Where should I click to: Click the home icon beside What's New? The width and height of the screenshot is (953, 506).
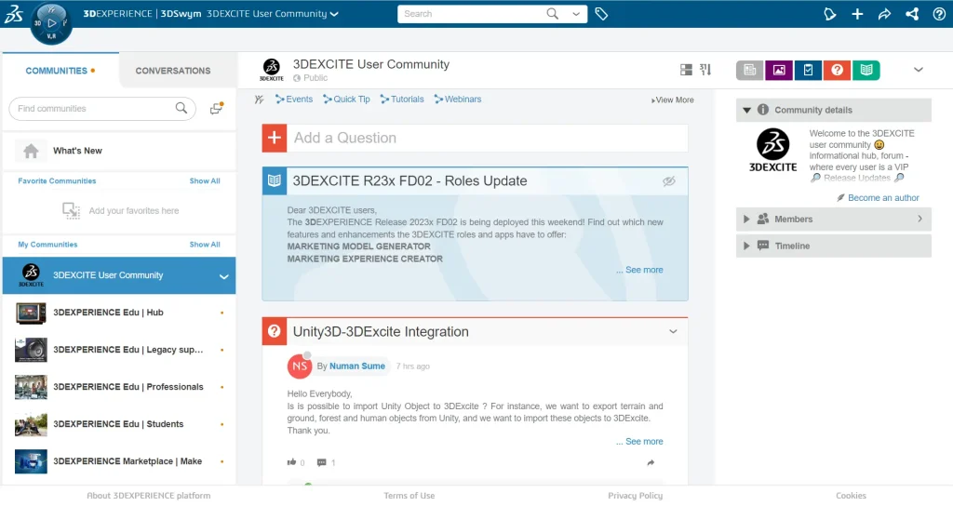(x=31, y=151)
